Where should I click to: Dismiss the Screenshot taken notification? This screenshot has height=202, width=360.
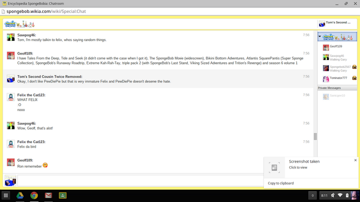(355, 160)
